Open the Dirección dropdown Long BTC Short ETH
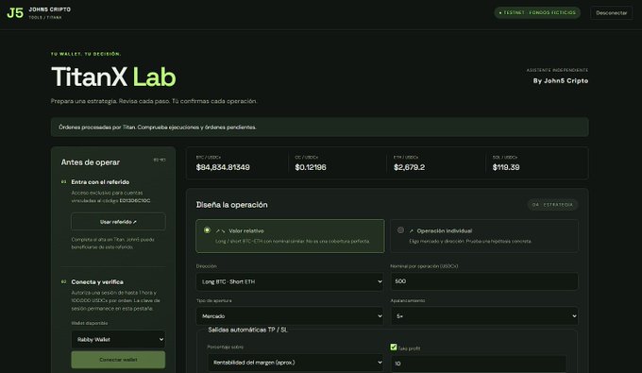 tap(290, 281)
